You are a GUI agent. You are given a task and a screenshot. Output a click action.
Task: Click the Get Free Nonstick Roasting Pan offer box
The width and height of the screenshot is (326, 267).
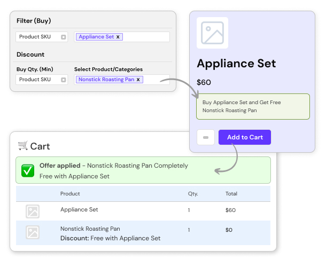(x=253, y=106)
